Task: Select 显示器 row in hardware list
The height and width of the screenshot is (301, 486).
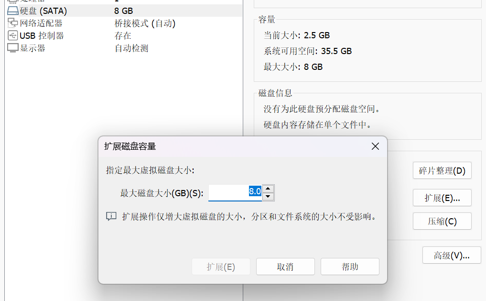Action: coord(124,48)
